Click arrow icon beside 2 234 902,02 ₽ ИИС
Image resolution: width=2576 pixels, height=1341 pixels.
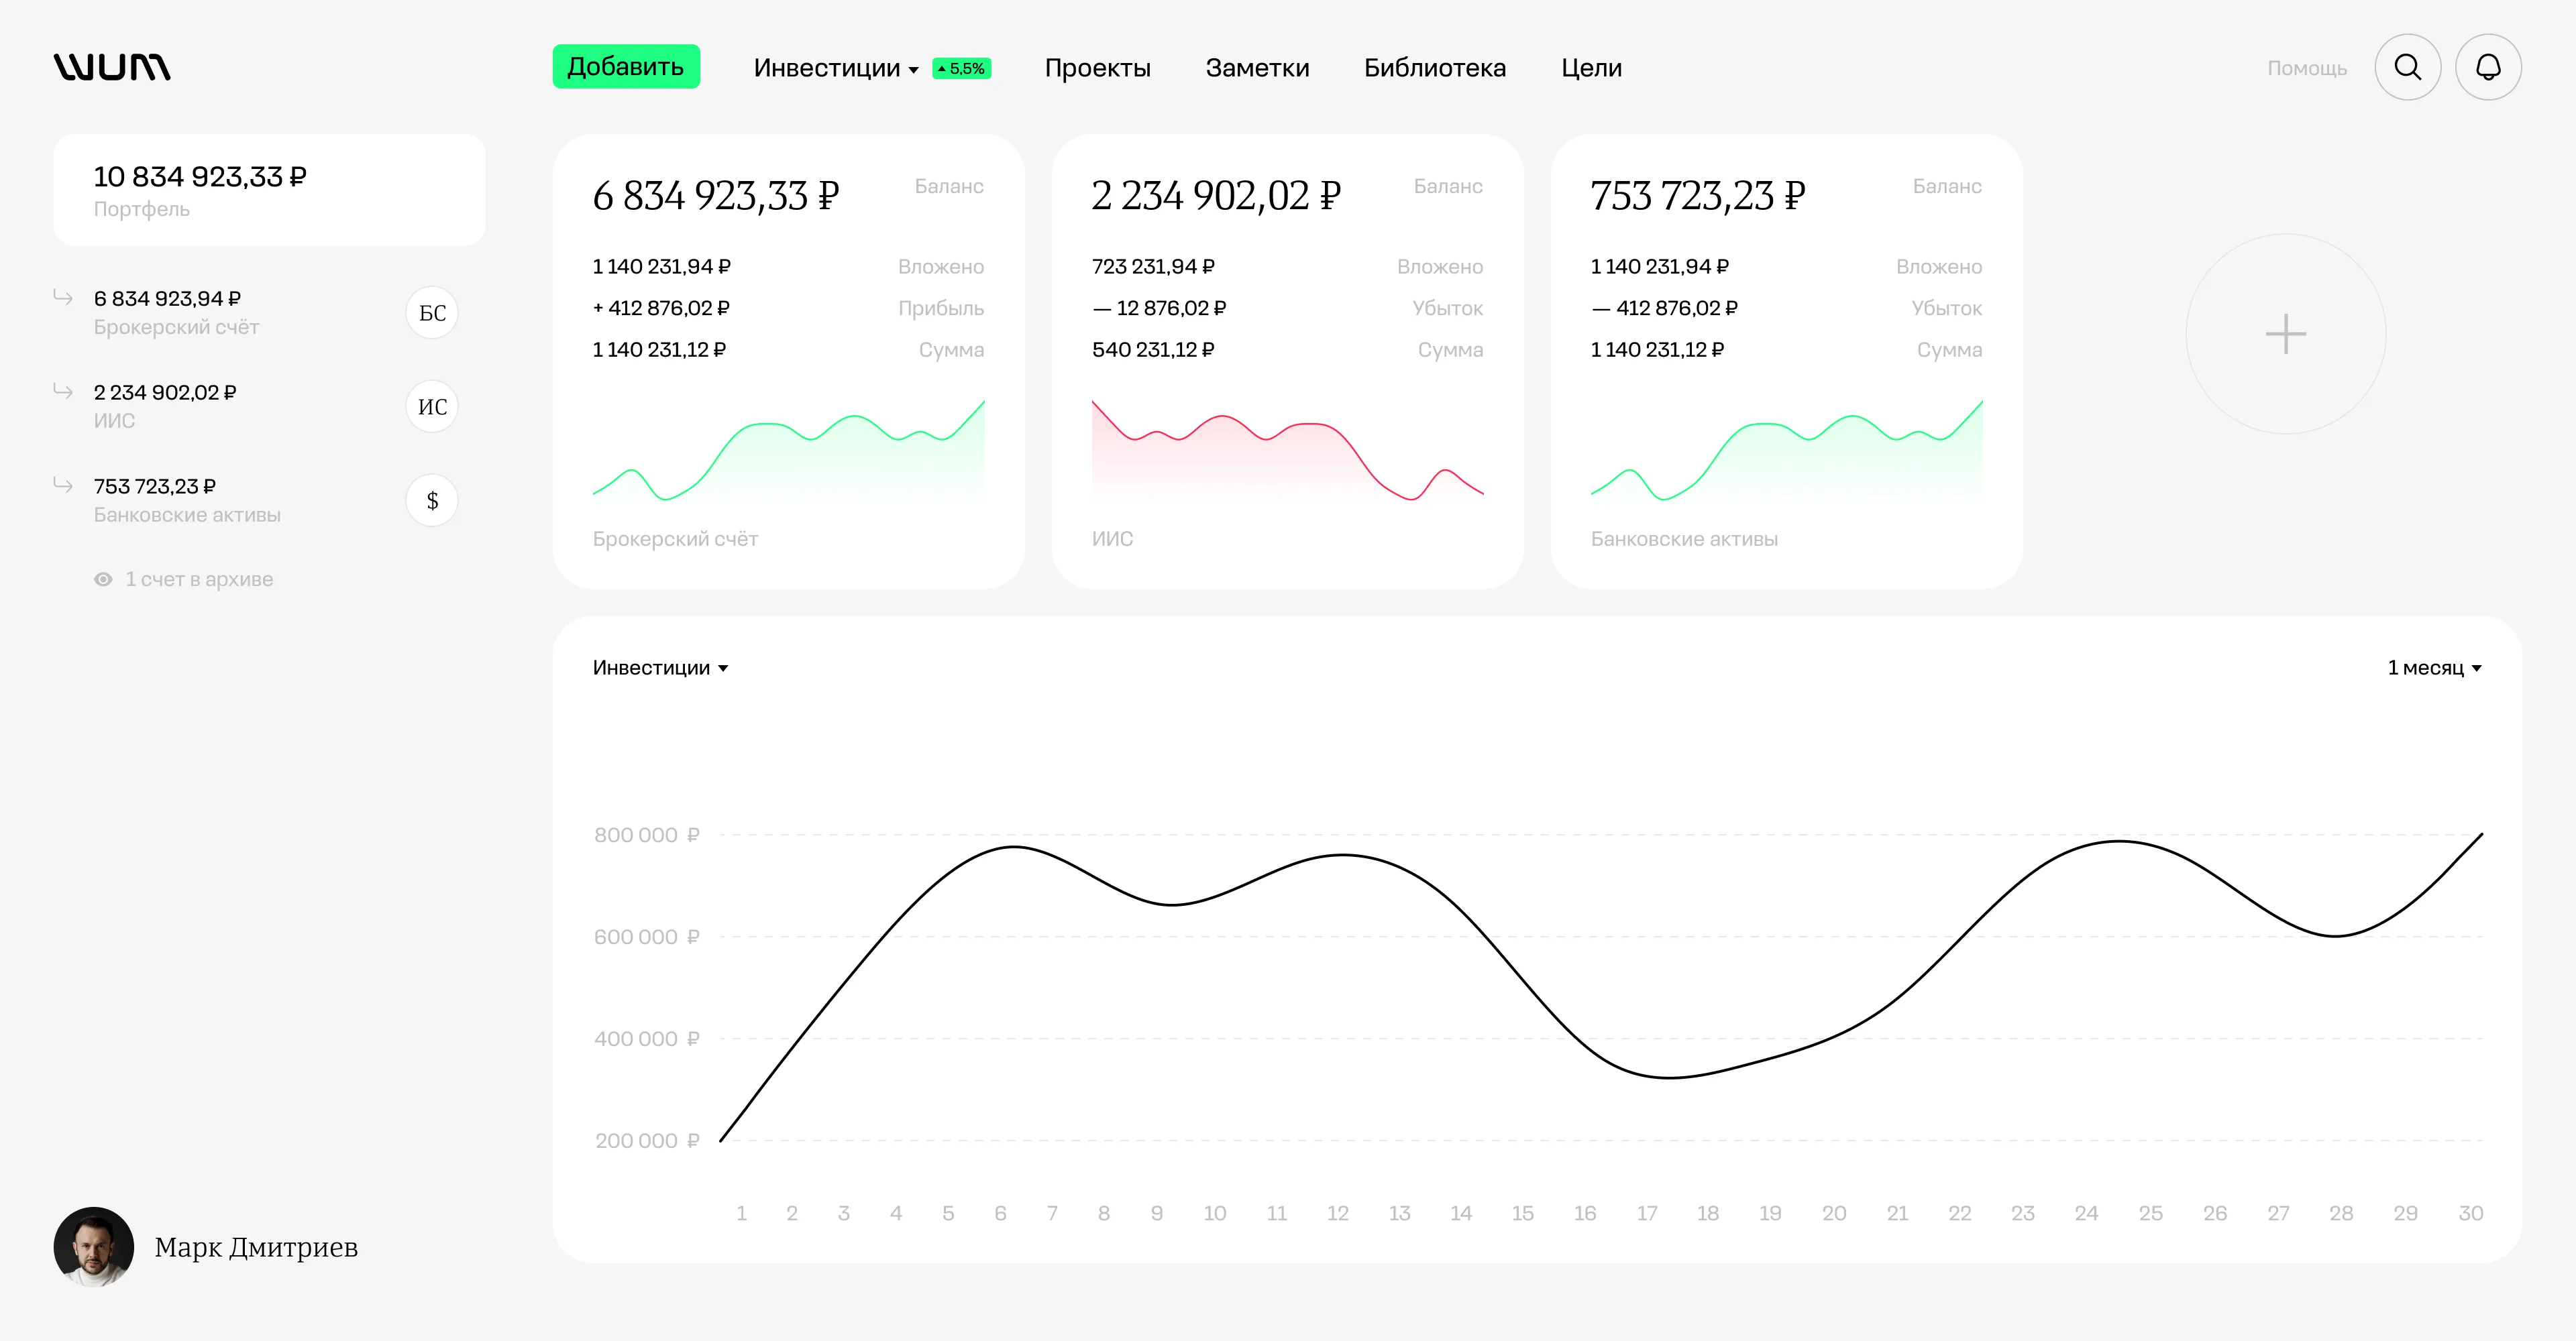[x=63, y=392]
